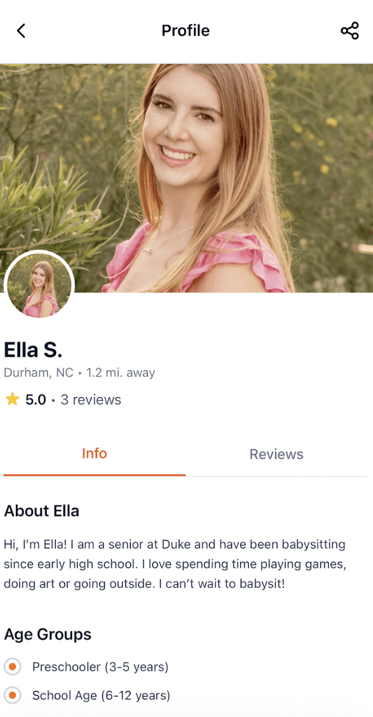Select the School Age (6-12 years) radio button
Viewport: 373px width, 717px height.
tap(12, 695)
